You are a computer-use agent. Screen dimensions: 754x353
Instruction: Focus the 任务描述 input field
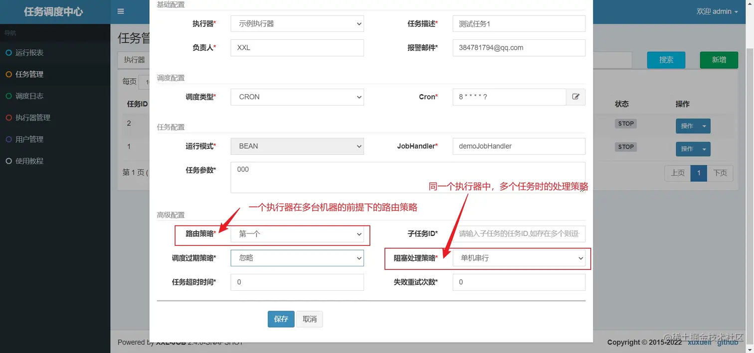pyautogui.click(x=519, y=23)
